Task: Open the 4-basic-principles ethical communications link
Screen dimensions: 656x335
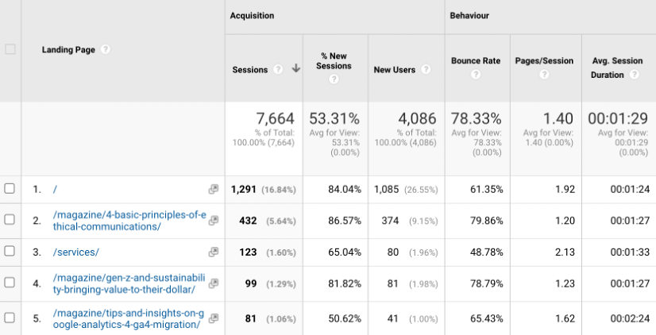Action: tap(128, 221)
